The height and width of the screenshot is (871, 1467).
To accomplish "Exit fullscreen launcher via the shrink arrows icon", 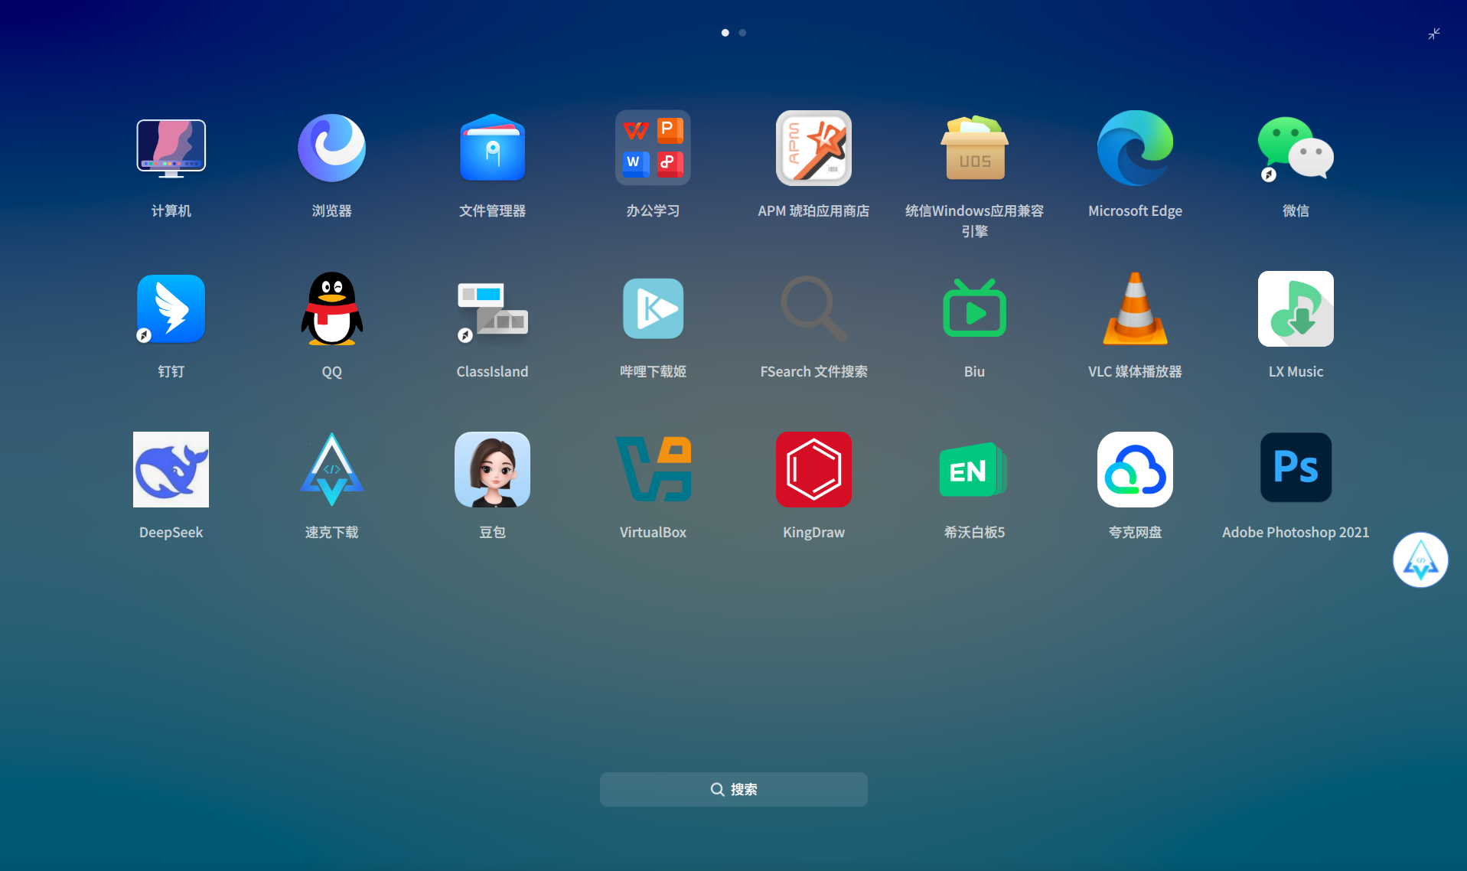I will (x=1433, y=34).
